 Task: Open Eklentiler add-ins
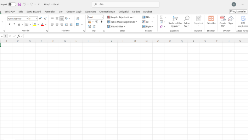pyautogui.click(x=211, y=20)
